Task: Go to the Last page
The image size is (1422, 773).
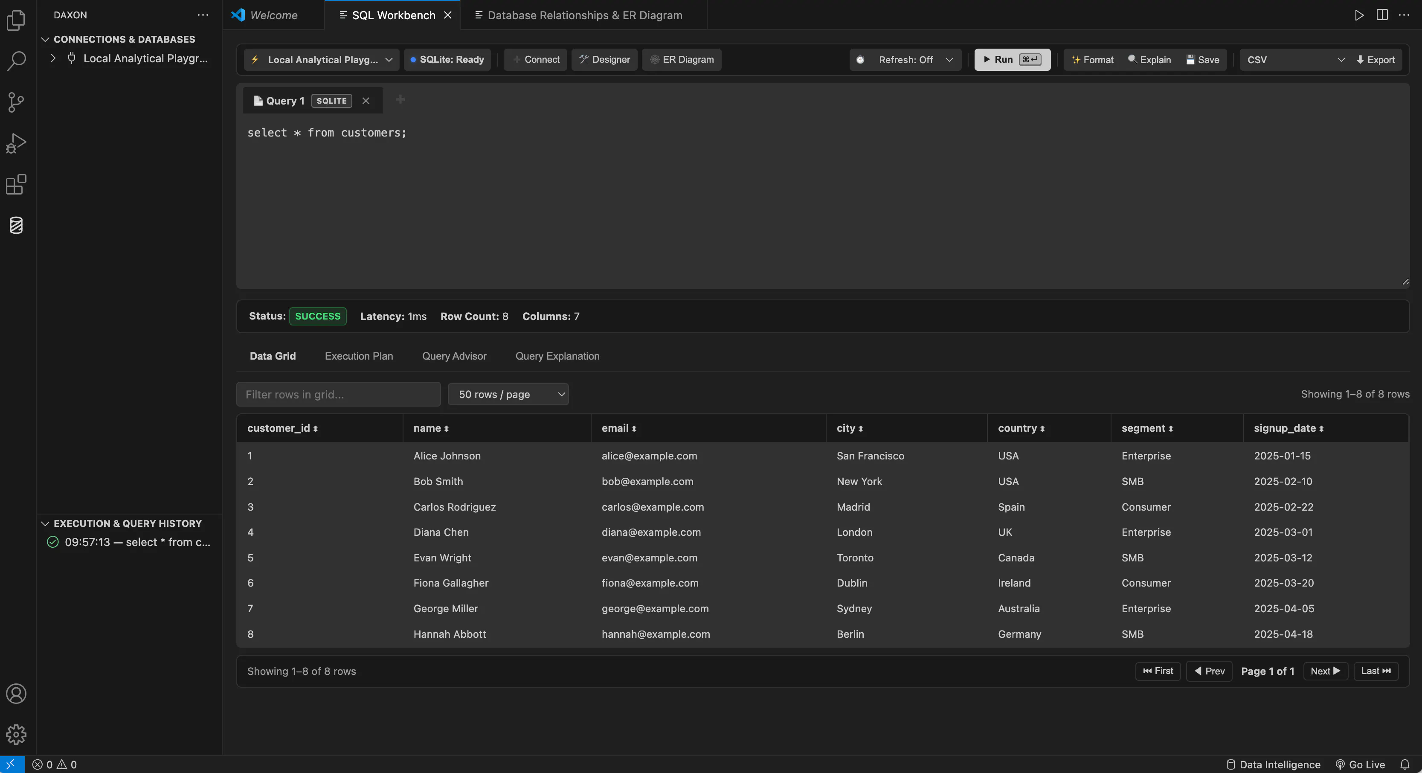Action: (x=1376, y=671)
